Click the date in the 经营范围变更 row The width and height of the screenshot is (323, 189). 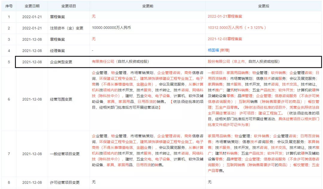coord(32,100)
